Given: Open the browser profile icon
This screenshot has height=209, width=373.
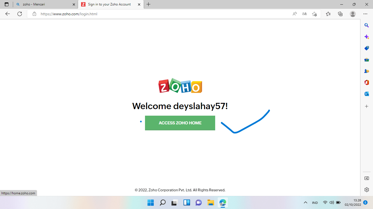Looking at the screenshot, I should tap(353, 14).
